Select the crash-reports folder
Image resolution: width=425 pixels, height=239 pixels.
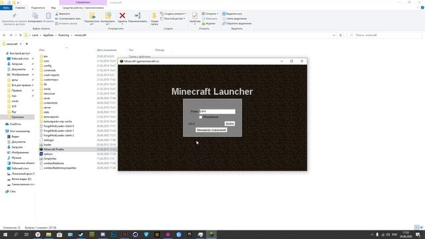(51, 75)
